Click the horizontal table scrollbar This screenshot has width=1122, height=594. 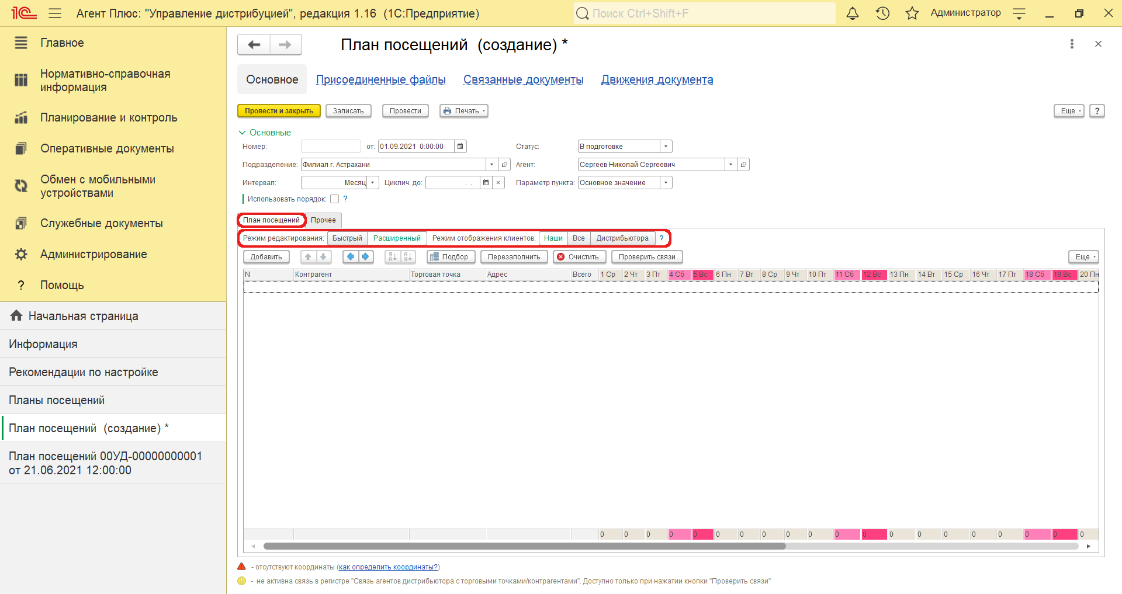click(x=524, y=546)
